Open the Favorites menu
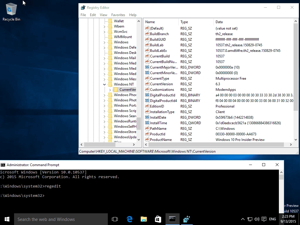 pyautogui.click(x=118, y=15)
